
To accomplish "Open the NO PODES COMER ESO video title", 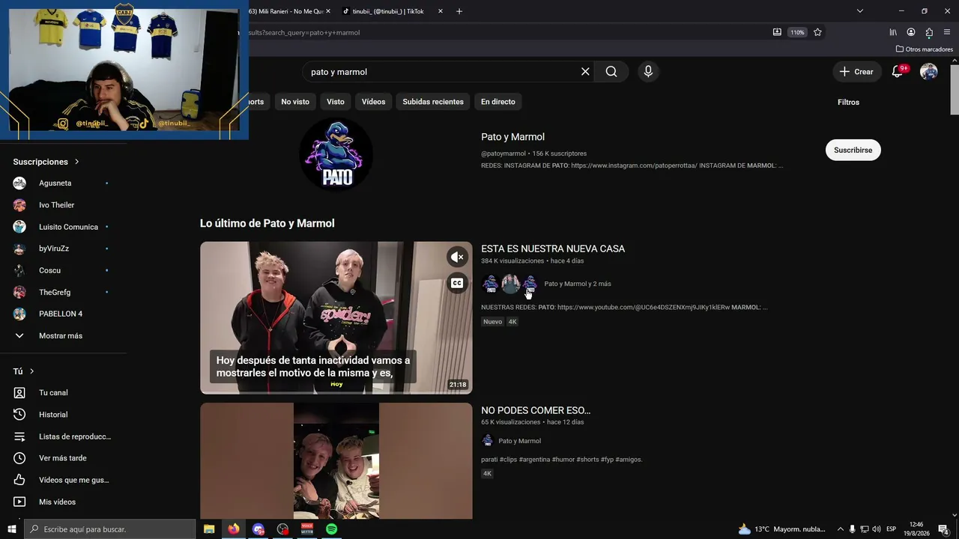I will coord(536,410).
